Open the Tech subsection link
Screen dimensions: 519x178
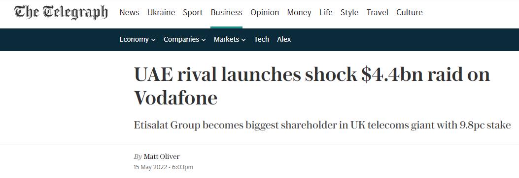tap(262, 40)
